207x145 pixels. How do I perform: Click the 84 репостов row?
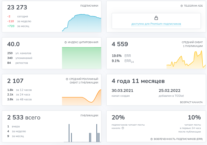pos(18,63)
